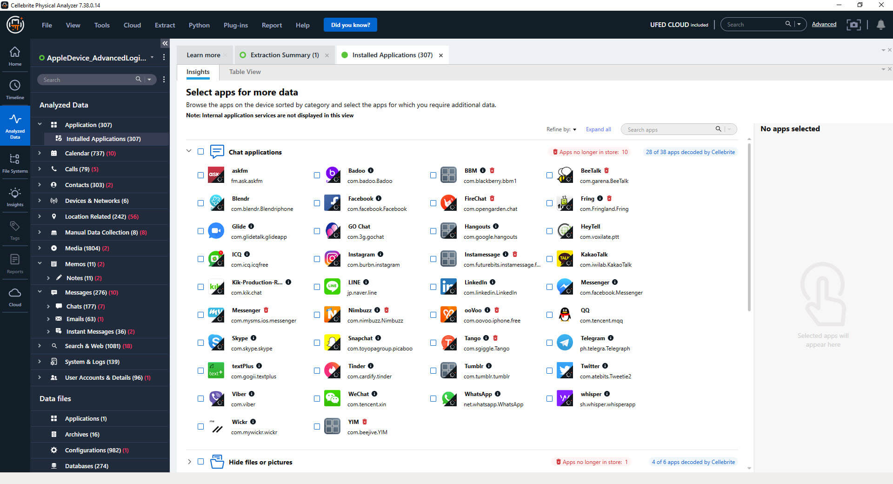893x484 pixels.
Task: Open the top search options dropdown arrow
Action: [799, 24]
